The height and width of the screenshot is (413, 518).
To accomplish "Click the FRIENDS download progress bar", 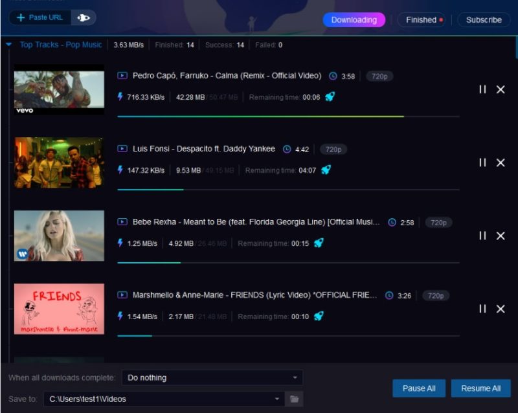I will point(288,336).
